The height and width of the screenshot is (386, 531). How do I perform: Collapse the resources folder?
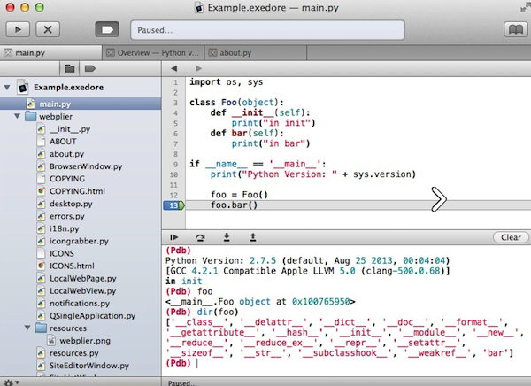click(28, 328)
